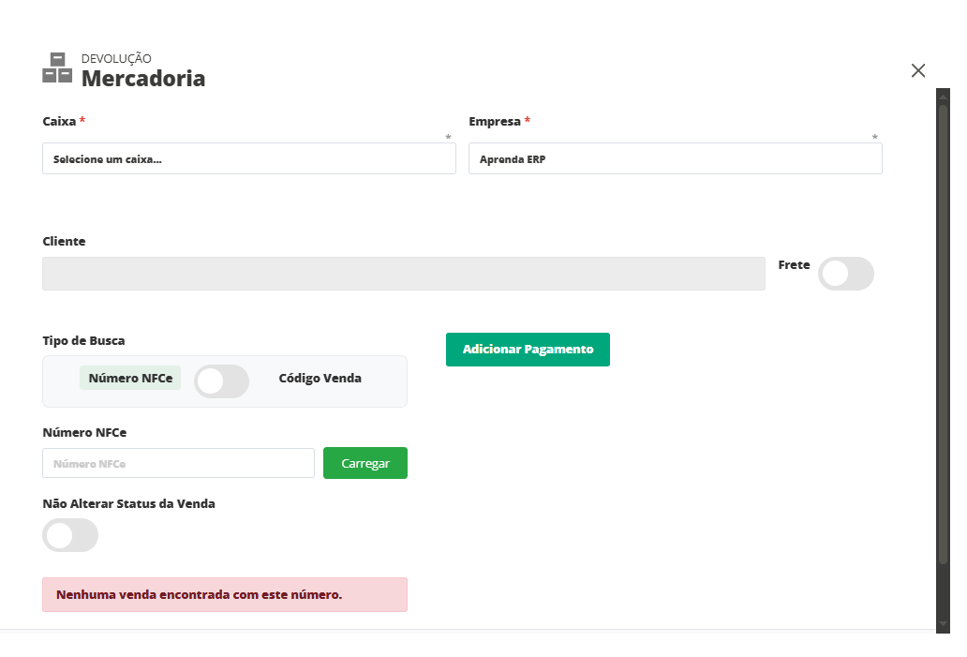This screenshot has width=967, height=657.
Task: Select the Código Venda search option
Action: click(320, 379)
